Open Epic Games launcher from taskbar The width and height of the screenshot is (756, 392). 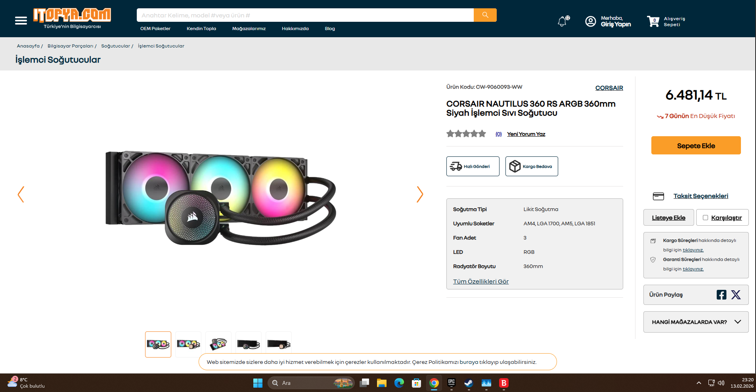452,383
